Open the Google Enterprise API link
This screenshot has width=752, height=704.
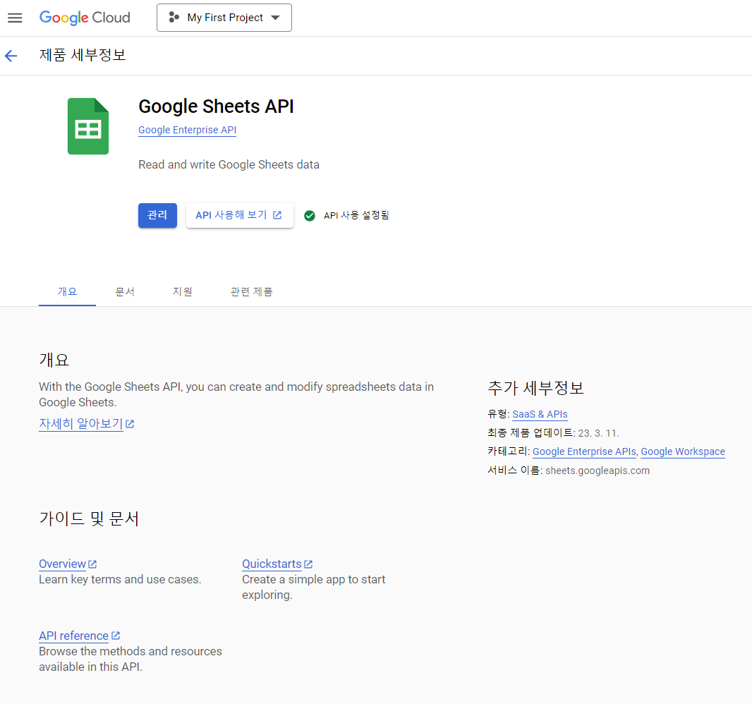pos(187,130)
